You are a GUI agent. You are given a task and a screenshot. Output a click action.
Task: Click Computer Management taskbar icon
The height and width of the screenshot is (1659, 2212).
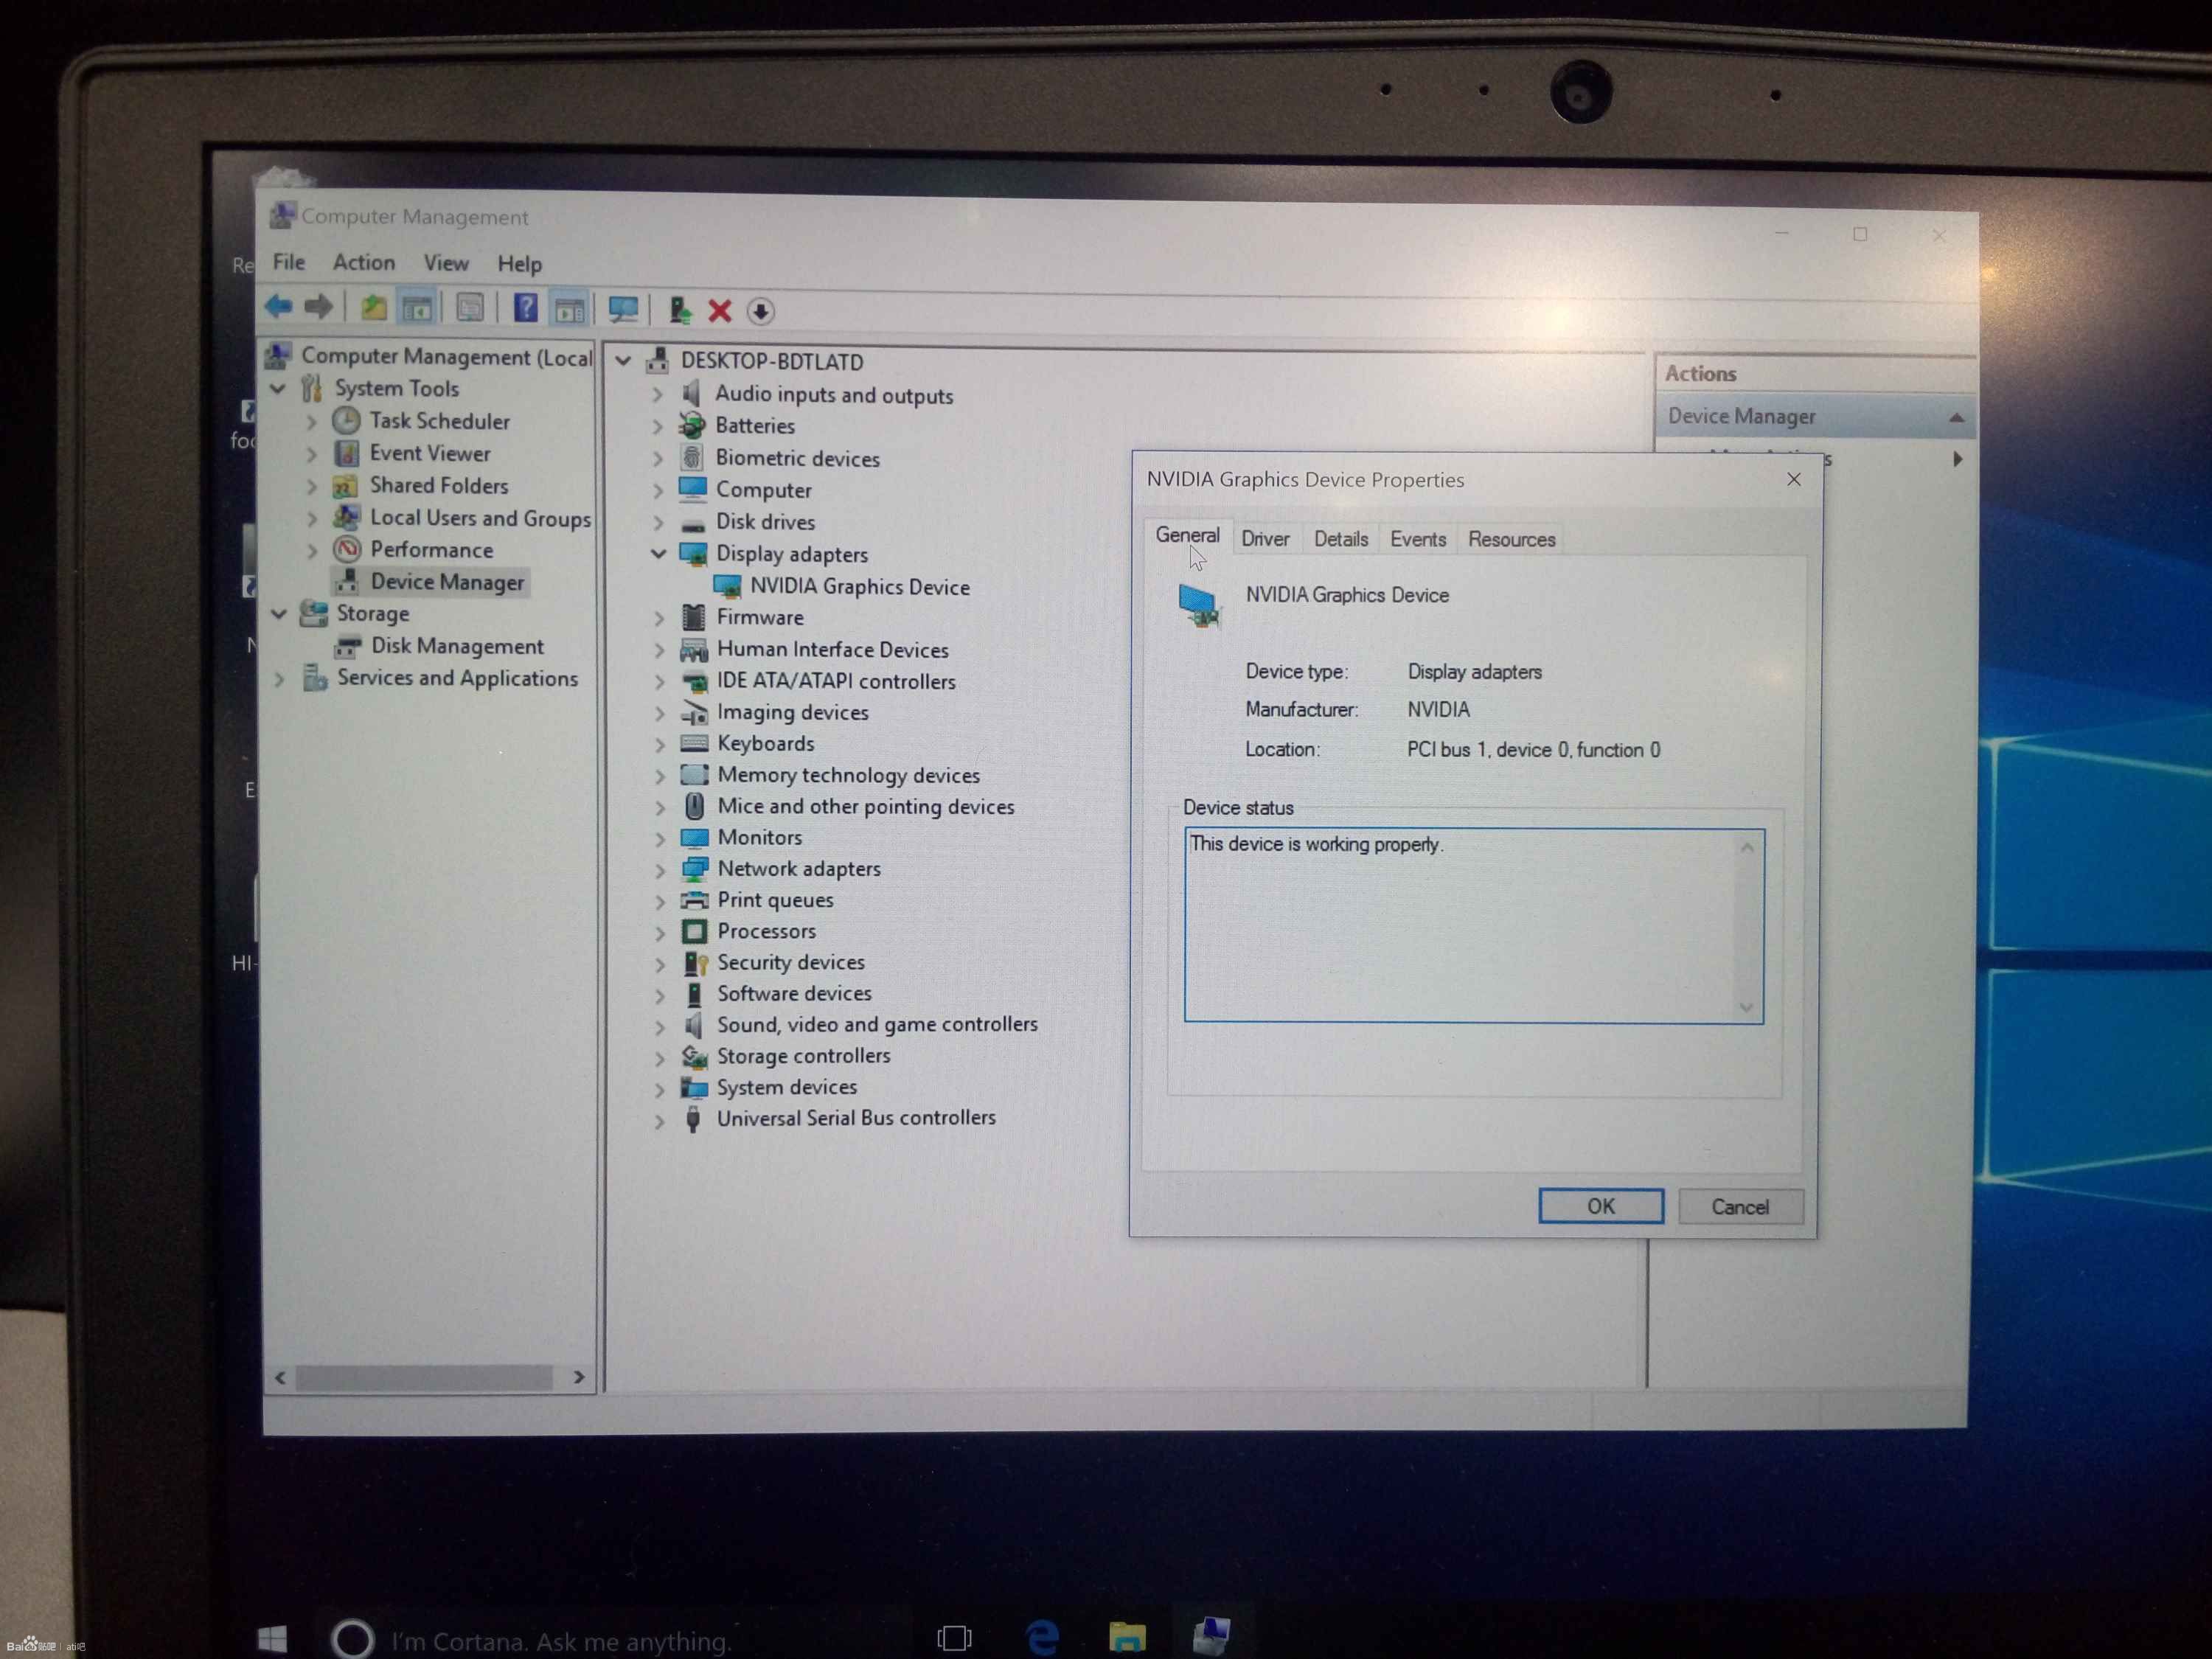[x=1211, y=1636]
